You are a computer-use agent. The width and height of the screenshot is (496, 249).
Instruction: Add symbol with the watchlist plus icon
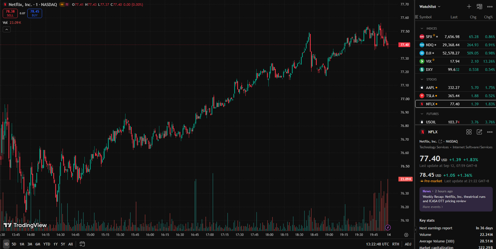(469, 7)
